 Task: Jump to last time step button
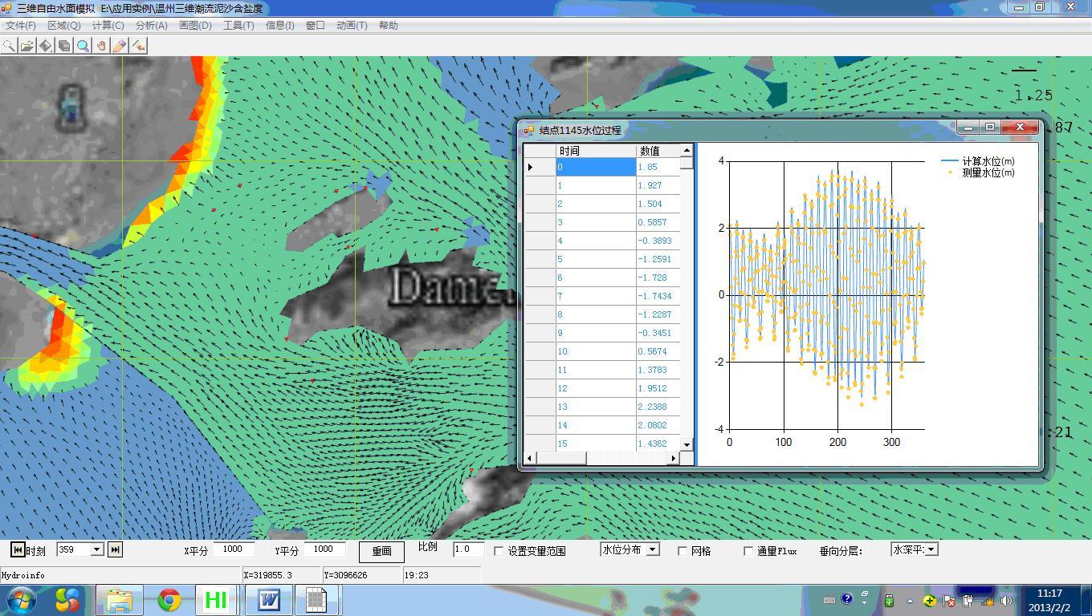115,549
